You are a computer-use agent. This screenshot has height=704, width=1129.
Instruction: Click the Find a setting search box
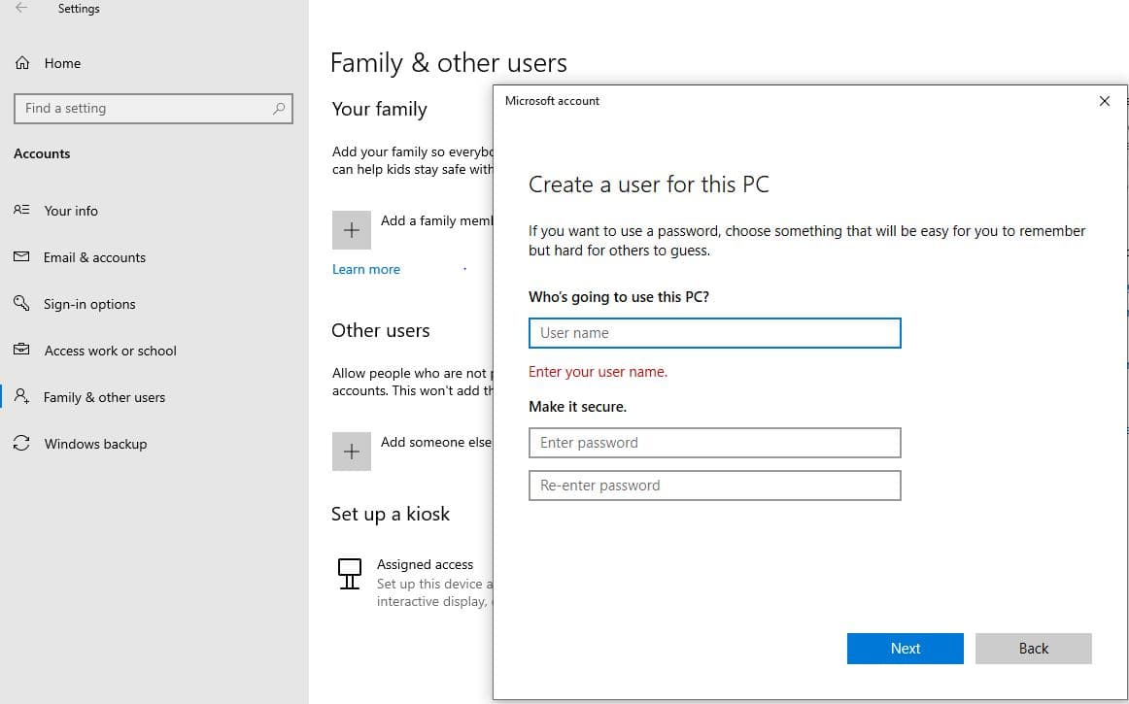click(x=154, y=109)
